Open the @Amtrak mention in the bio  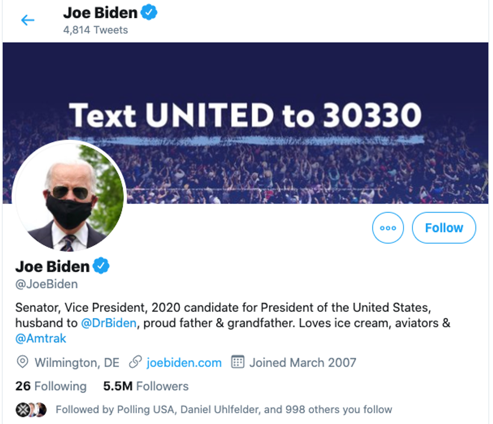41,338
